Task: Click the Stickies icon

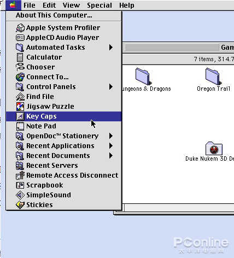Action: pyautogui.click(x=20, y=205)
